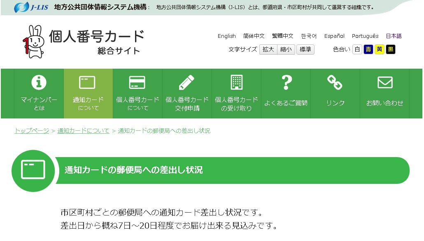This screenshot has width=424, height=241.
Task: Open the マイナンバーとは menu label
Action: [x=39, y=104]
